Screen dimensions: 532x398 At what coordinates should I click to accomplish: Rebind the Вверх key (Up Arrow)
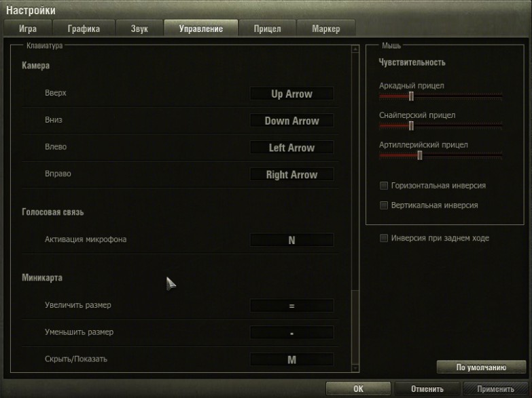[x=291, y=94]
